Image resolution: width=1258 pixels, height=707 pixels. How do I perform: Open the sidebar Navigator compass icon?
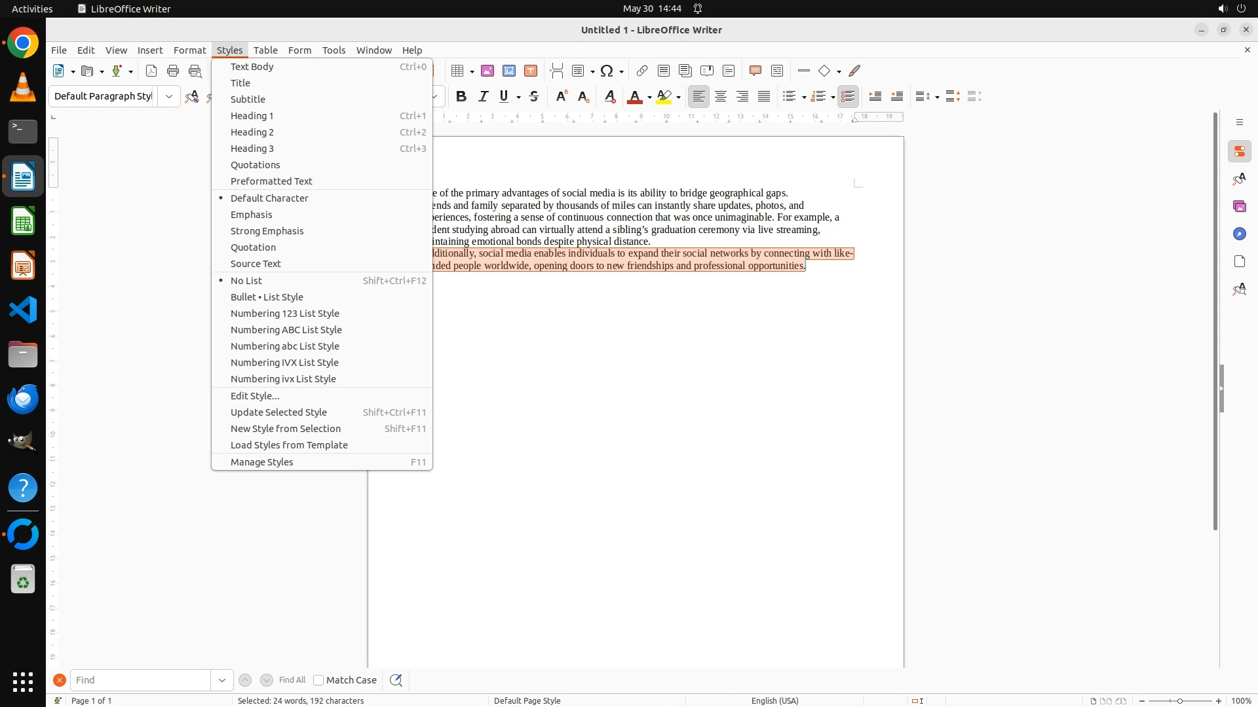point(1239,234)
